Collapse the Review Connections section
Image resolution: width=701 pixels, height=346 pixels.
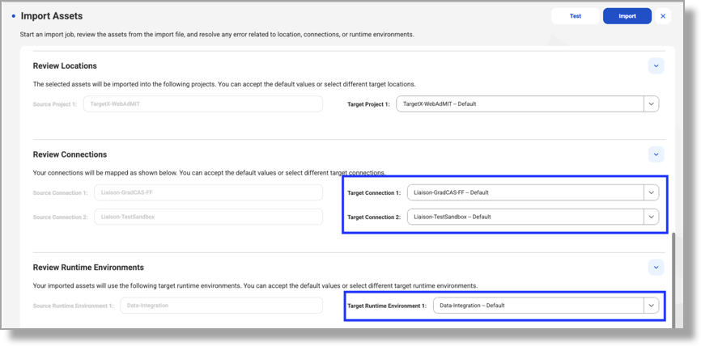tap(656, 154)
